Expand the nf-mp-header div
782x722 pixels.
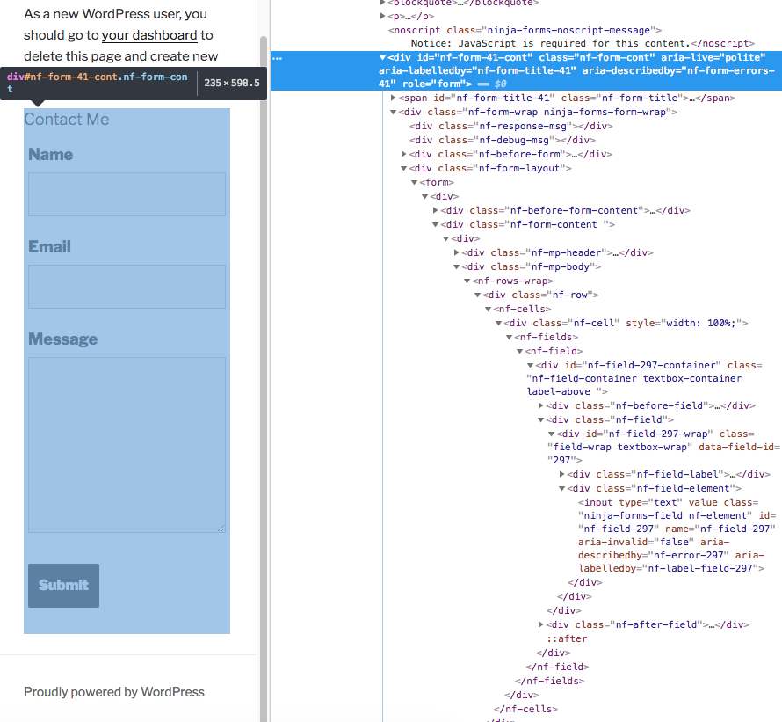456,252
